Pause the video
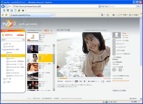 (85, 81)
